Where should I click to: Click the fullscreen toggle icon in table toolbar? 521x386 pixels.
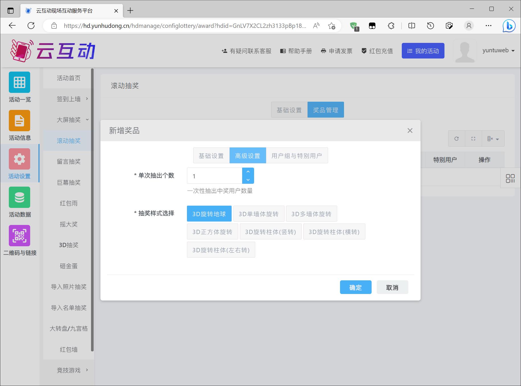473,139
